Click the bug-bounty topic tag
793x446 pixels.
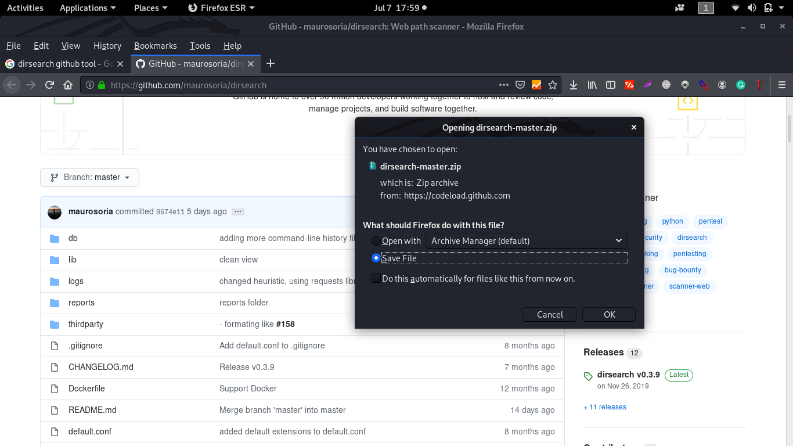pos(683,270)
